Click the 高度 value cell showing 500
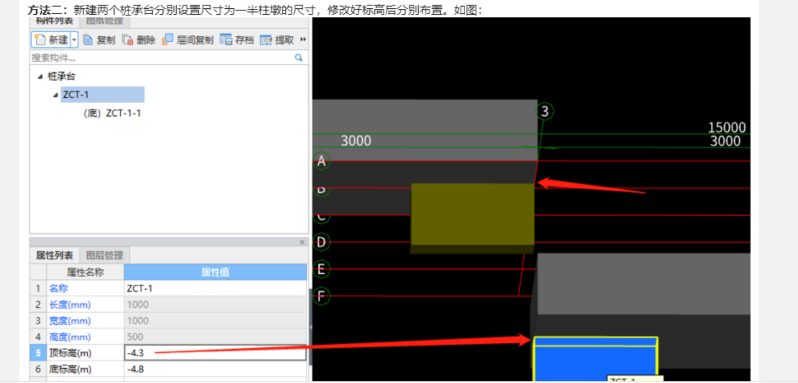Image resolution: width=798 pixels, height=383 pixels. click(x=215, y=337)
